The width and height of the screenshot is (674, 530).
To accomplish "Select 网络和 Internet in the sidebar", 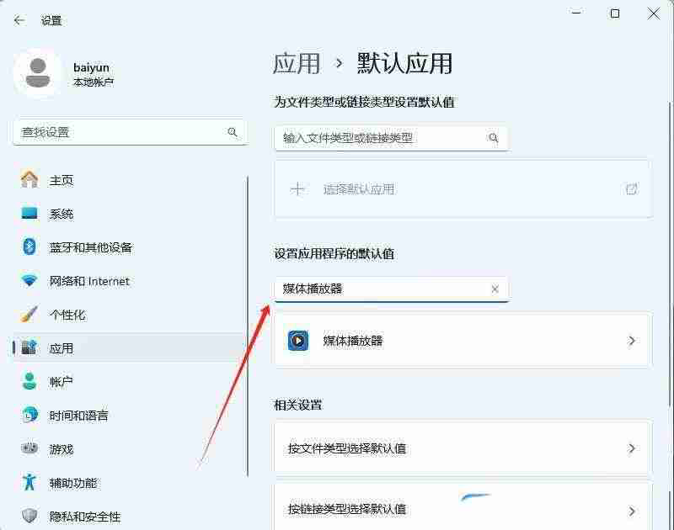I will tap(129, 281).
